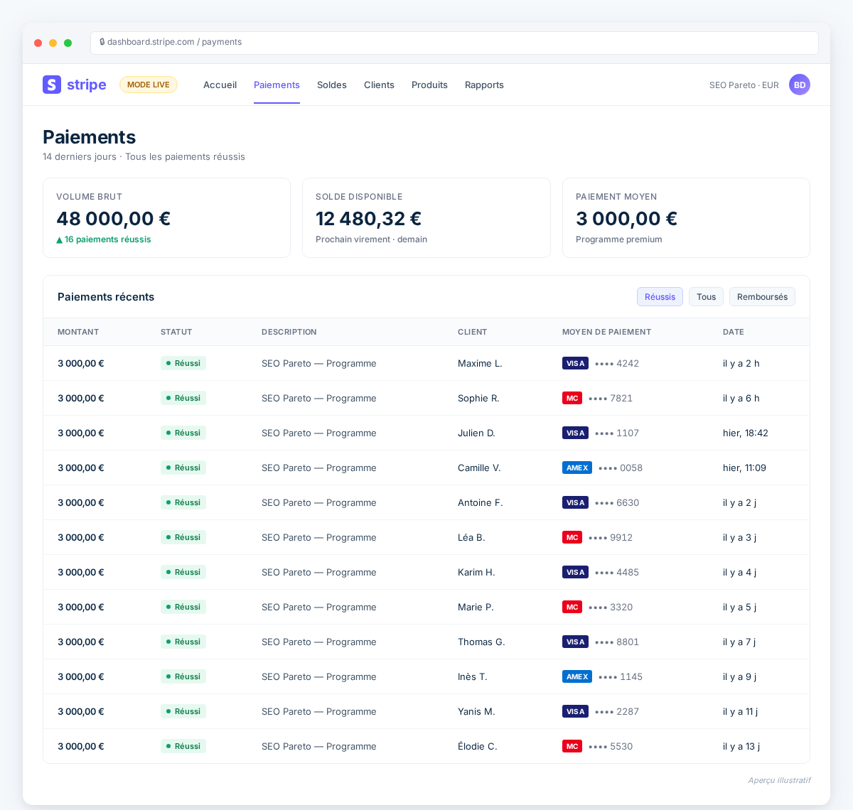Open Maxime L. payment row
853x810 pixels.
[x=426, y=363]
